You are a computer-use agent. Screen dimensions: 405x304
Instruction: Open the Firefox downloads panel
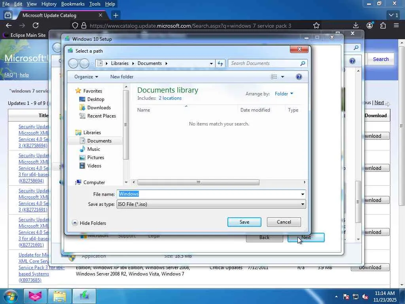coord(356,25)
